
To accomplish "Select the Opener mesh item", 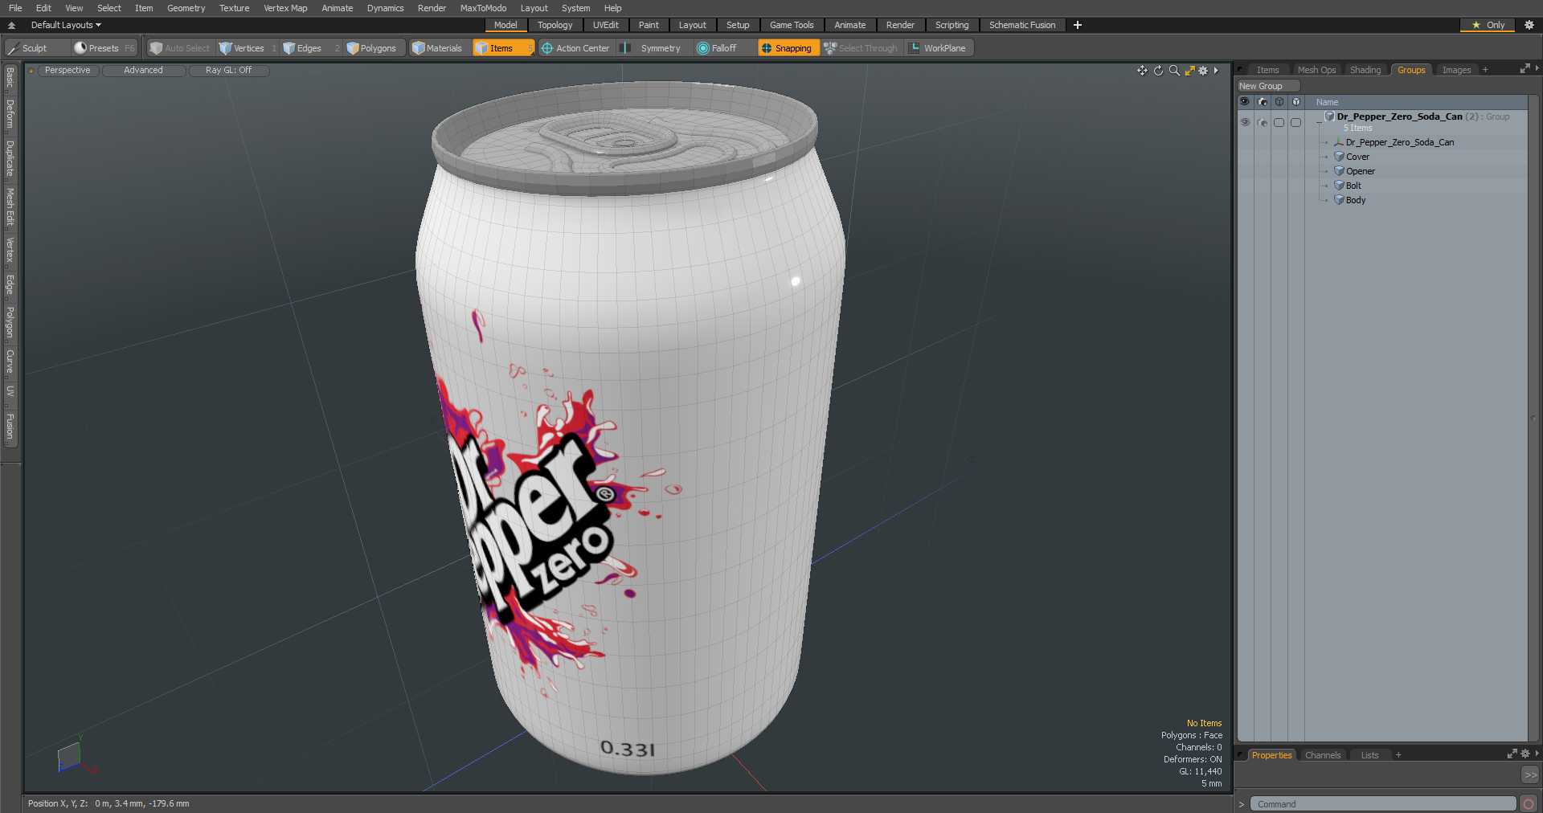I will 1360,171.
